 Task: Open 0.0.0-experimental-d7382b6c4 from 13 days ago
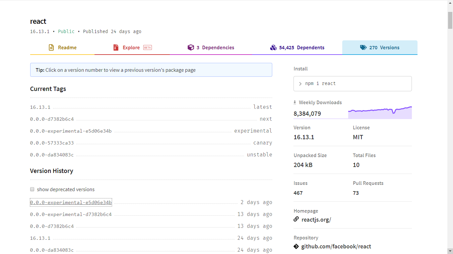(x=71, y=214)
